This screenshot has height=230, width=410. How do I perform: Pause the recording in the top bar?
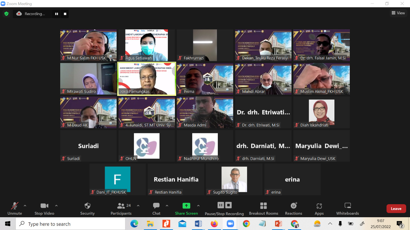click(x=57, y=14)
